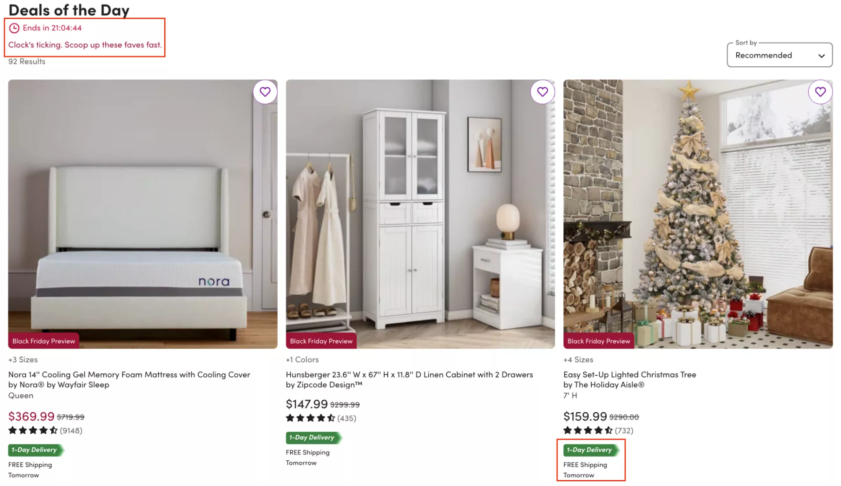Image resolution: width=841 pixels, height=486 pixels.
Task: Favorite the Christmas tree with heart icon
Action: [820, 92]
